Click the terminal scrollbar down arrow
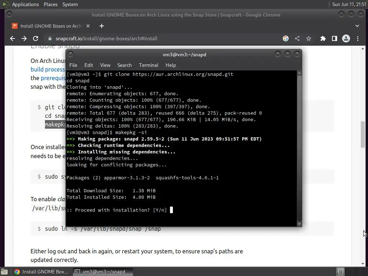 (x=299, y=224)
